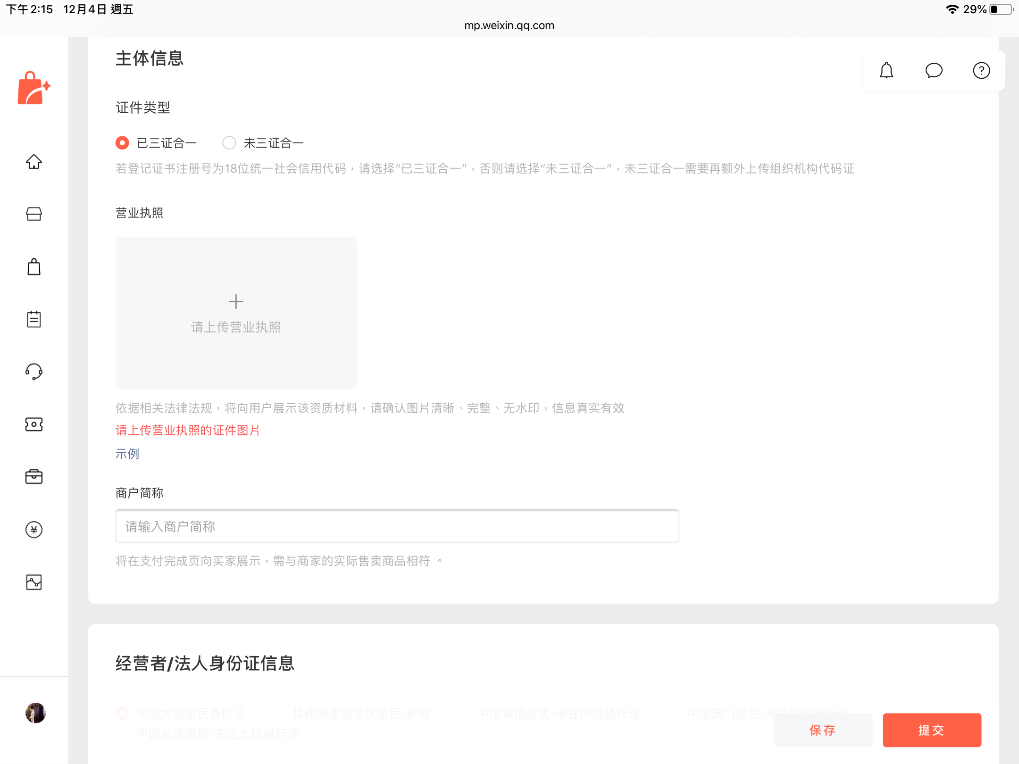Image resolution: width=1019 pixels, height=764 pixels.
Task: Open the shopping bag products icon
Action: click(x=34, y=267)
